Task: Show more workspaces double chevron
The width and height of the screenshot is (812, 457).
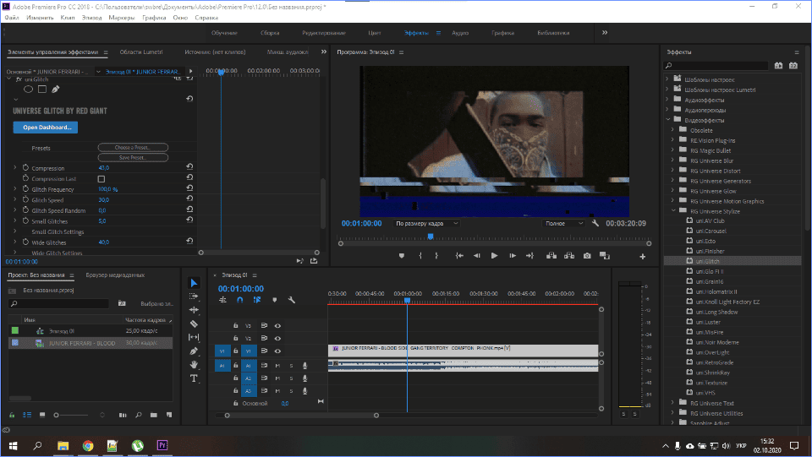Action: tap(604, 33)
